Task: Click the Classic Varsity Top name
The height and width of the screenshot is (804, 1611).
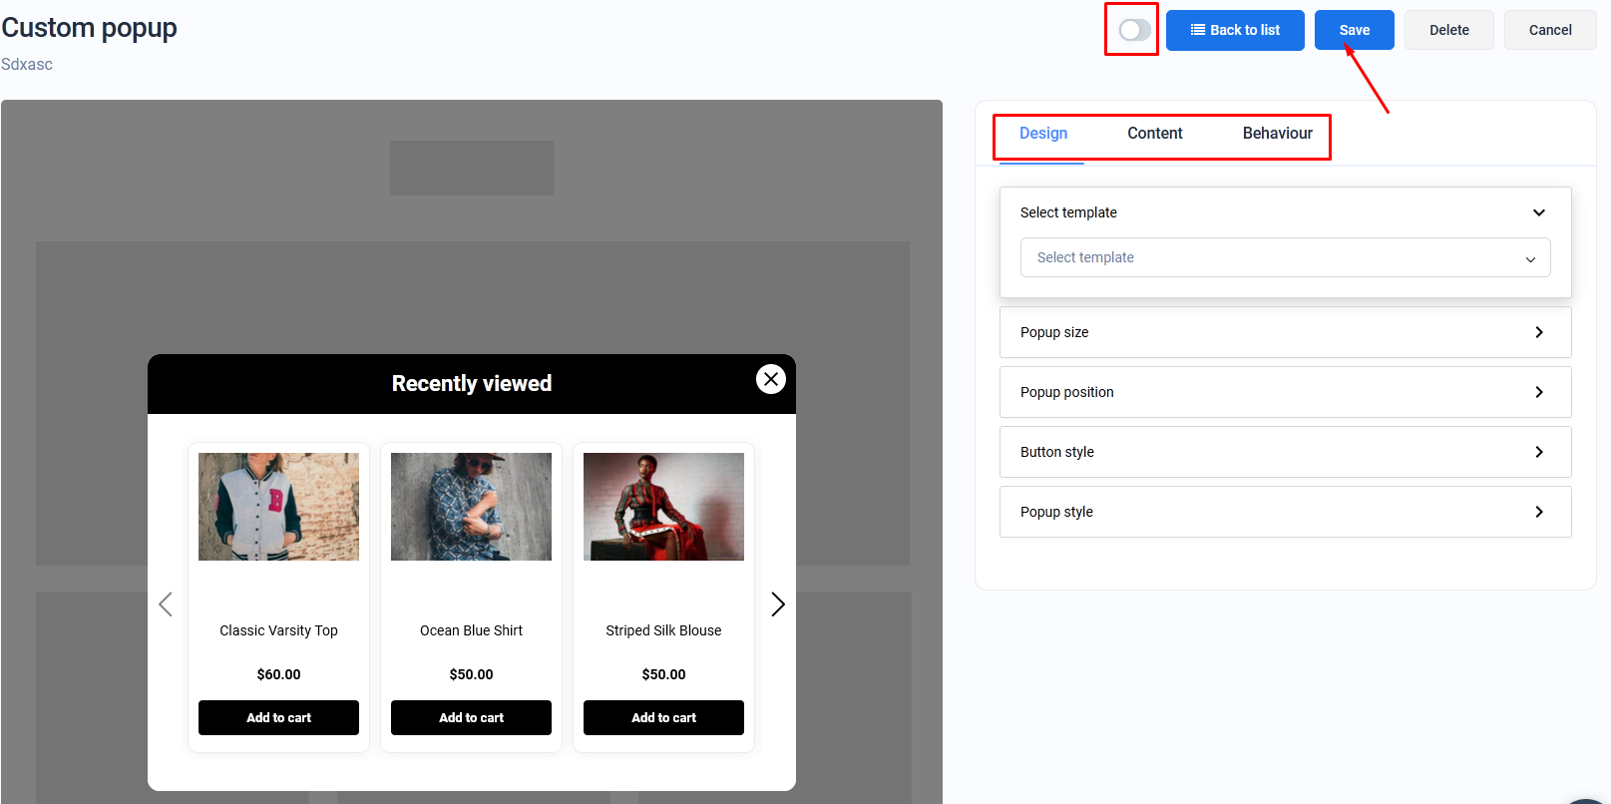Action: (278, 630)
